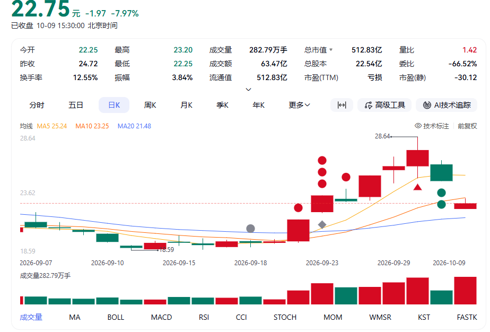The image size is (490, 332).
Task: Expand the 更多 period dropdown
Action: tap(299, 105)
